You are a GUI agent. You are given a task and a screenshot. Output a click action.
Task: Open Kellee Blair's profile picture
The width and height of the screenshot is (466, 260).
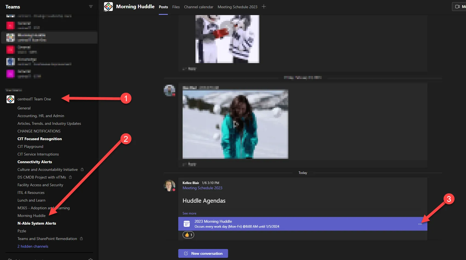pos(169,186)
